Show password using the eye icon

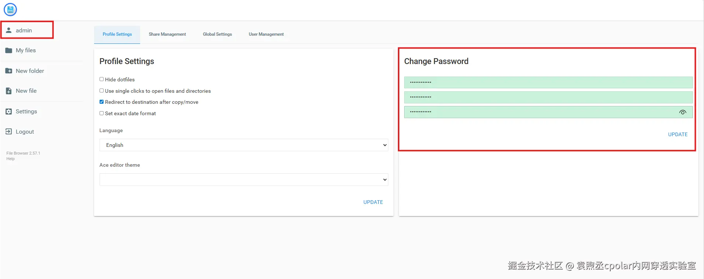(x=683, y=112)
